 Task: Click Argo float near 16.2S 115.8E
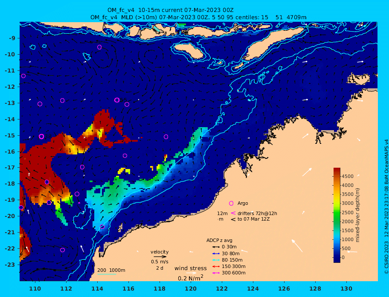point(125,156)
